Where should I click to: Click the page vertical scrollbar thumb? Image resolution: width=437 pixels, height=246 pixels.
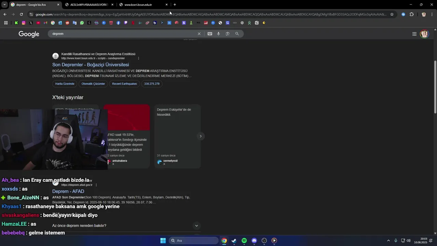pyautogui.click(x=435, y=87)
